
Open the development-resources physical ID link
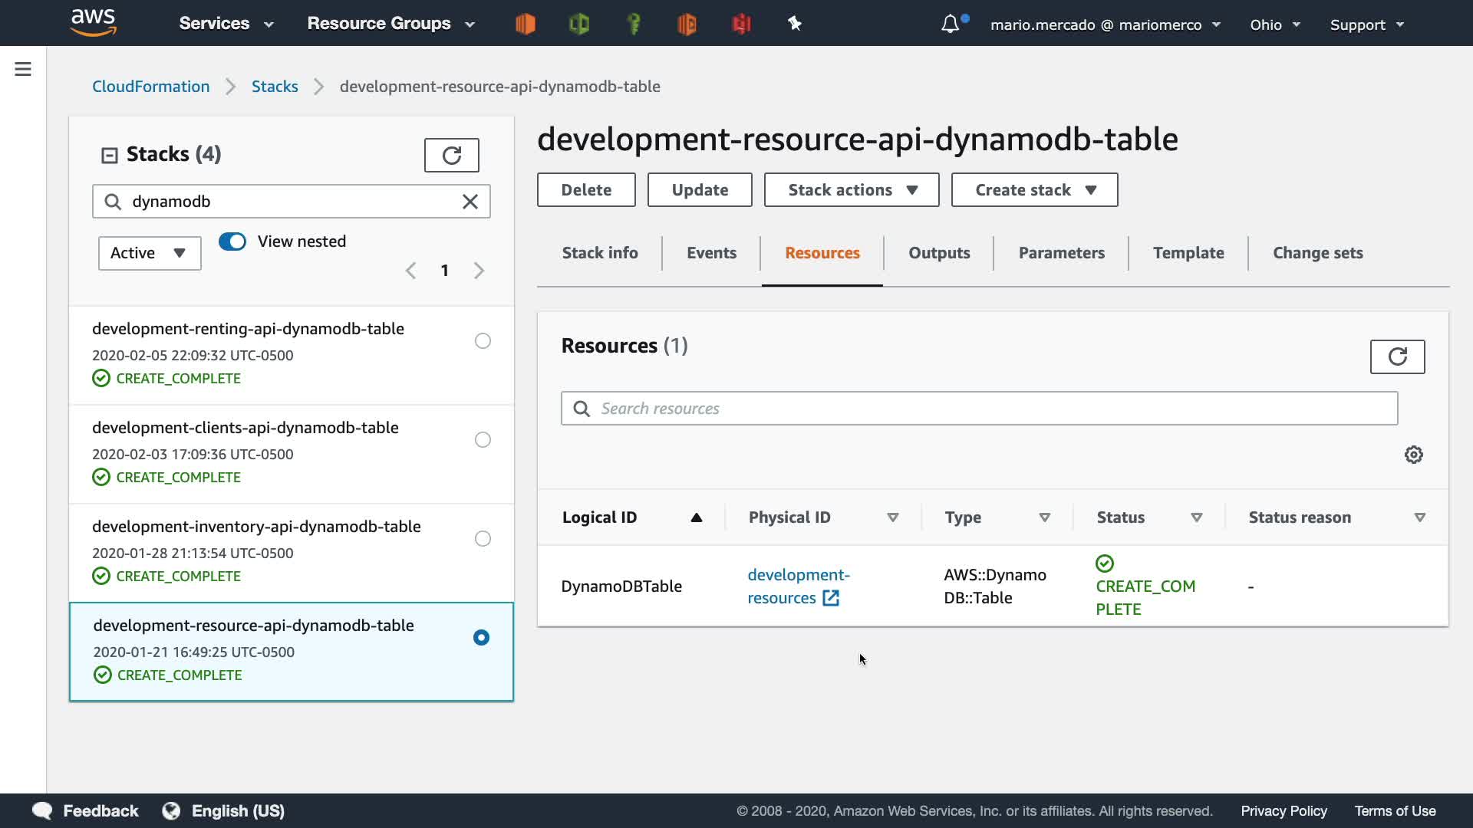tap(797, 586)
